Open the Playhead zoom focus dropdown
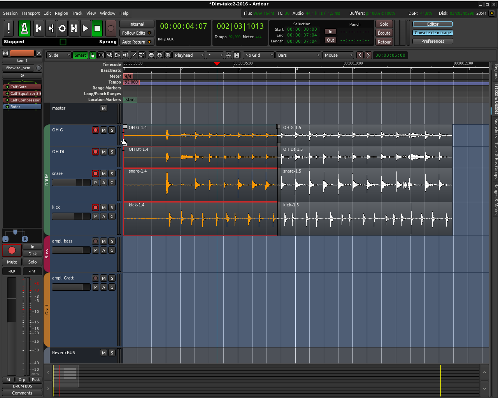This screenshot has width=498, height=398. 189,55
